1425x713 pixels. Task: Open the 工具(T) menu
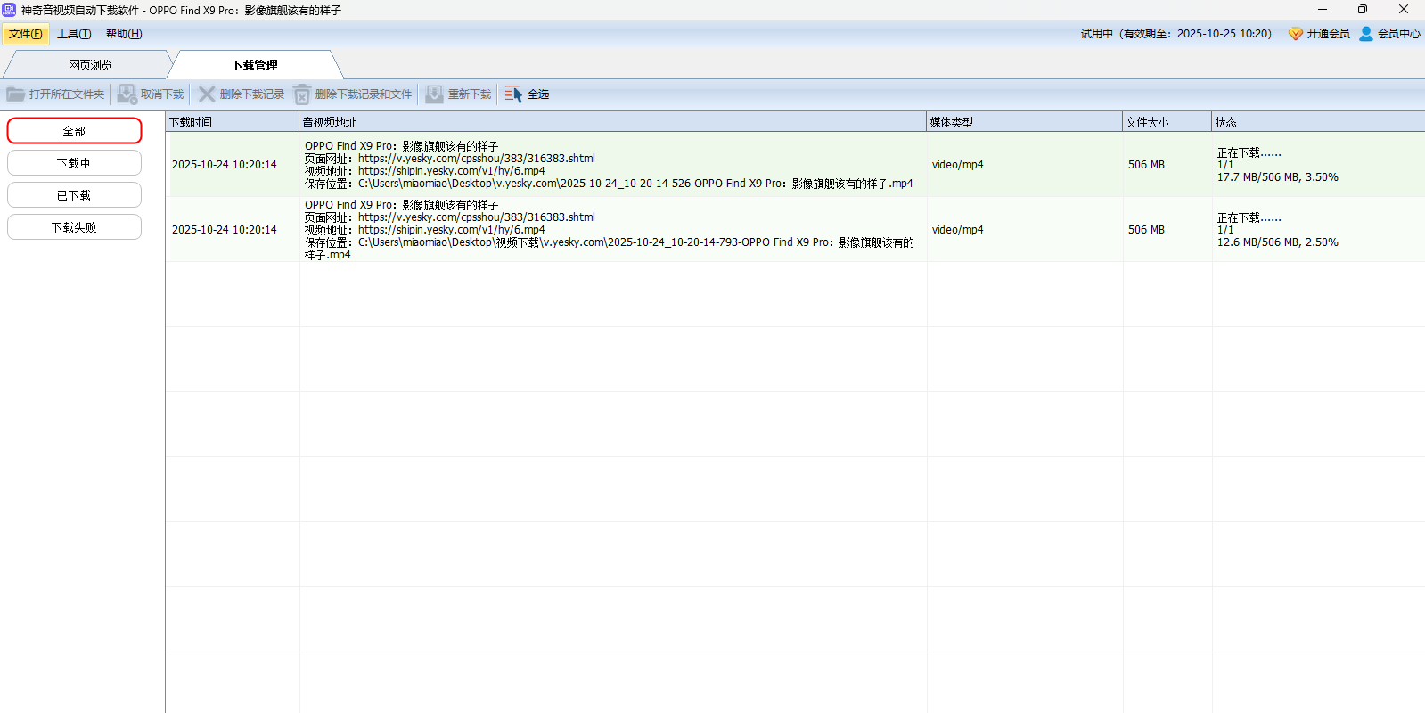tap(74, 34)
